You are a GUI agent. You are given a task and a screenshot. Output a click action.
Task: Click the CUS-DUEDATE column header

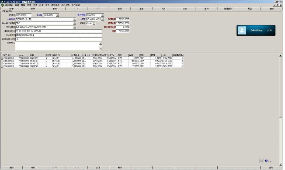pyautogui.click(x=100, y=55)
